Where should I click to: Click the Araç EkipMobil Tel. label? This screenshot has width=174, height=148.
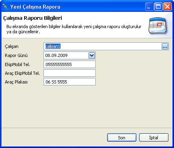tap(23, 73)
